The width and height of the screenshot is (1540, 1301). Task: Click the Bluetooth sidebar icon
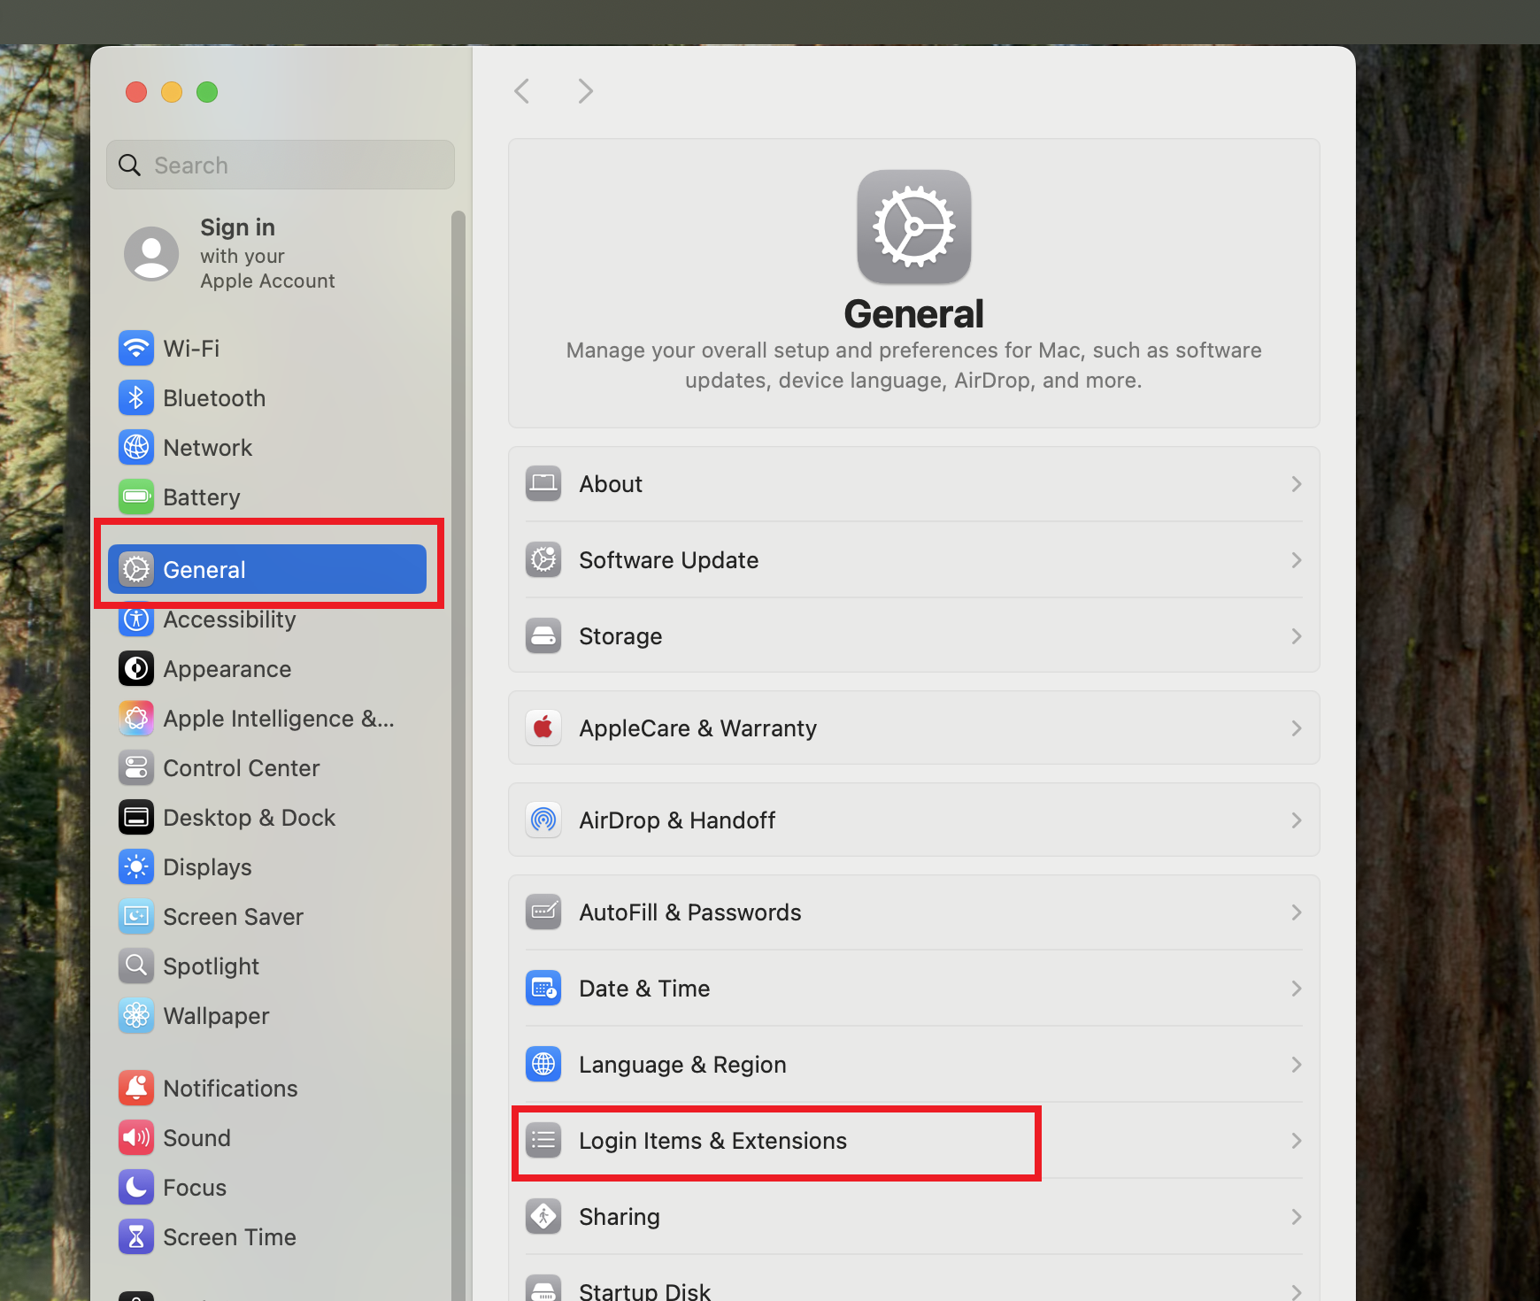click(136, 398)
